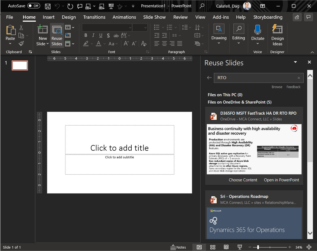Collapse the ribbon chevron

point(312,52)
